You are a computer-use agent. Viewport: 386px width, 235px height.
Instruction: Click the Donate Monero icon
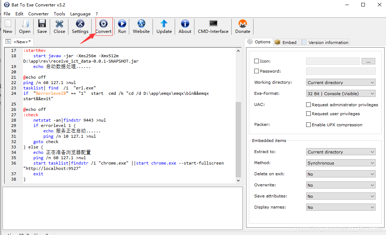[242, 24]
